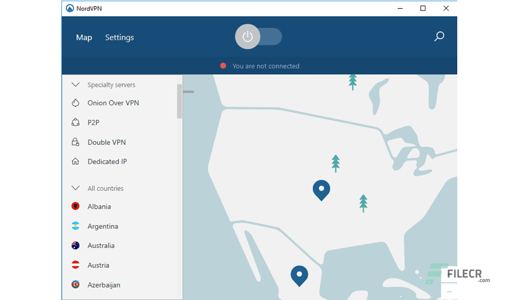This screenshot has width=518, height=300.
Task: Click the United States map pin
Action: 322,190
